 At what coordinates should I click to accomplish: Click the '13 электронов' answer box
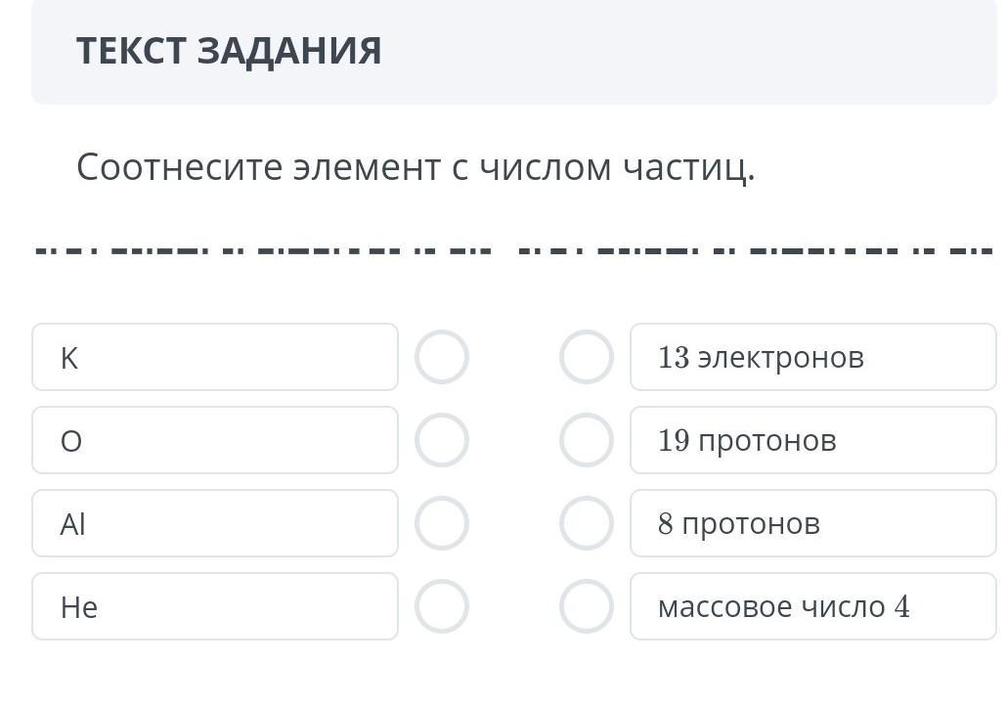click(x=812, y=357)
